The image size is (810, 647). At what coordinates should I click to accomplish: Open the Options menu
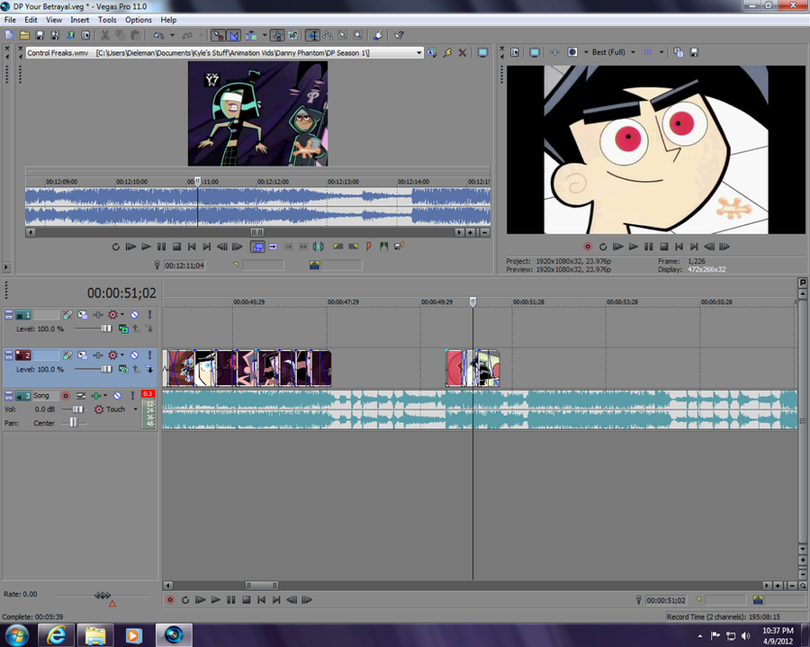[x=139, y=20]
